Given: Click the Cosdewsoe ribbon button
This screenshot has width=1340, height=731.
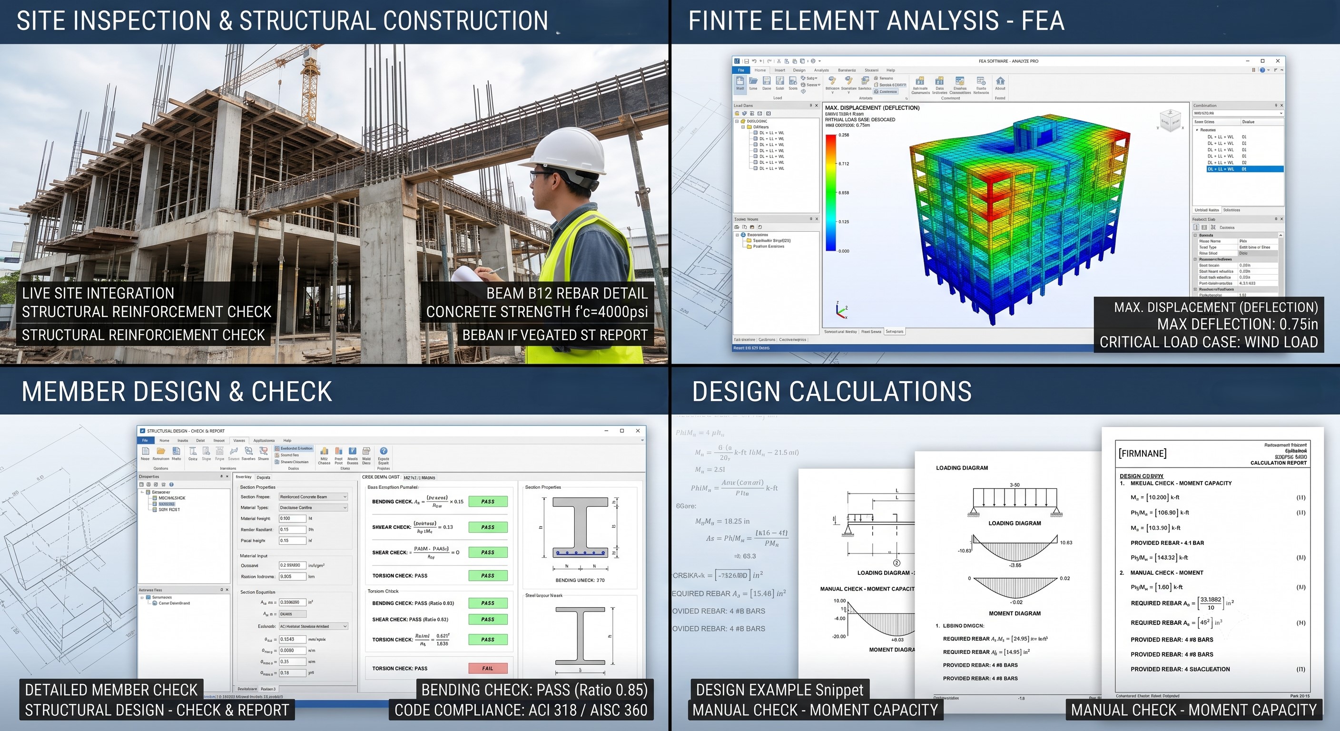Looking at the screenshot, I should [886, 91].
